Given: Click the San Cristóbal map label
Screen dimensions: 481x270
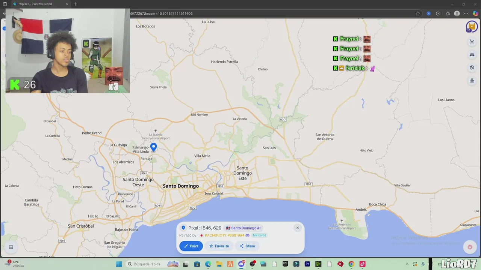Looking at the screenshot, I should [x=81, y=226].
